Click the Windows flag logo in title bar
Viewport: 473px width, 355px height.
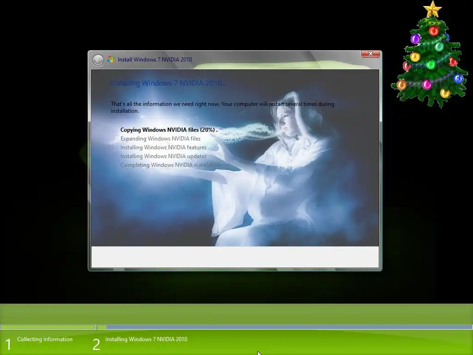(x=111, y=60)
